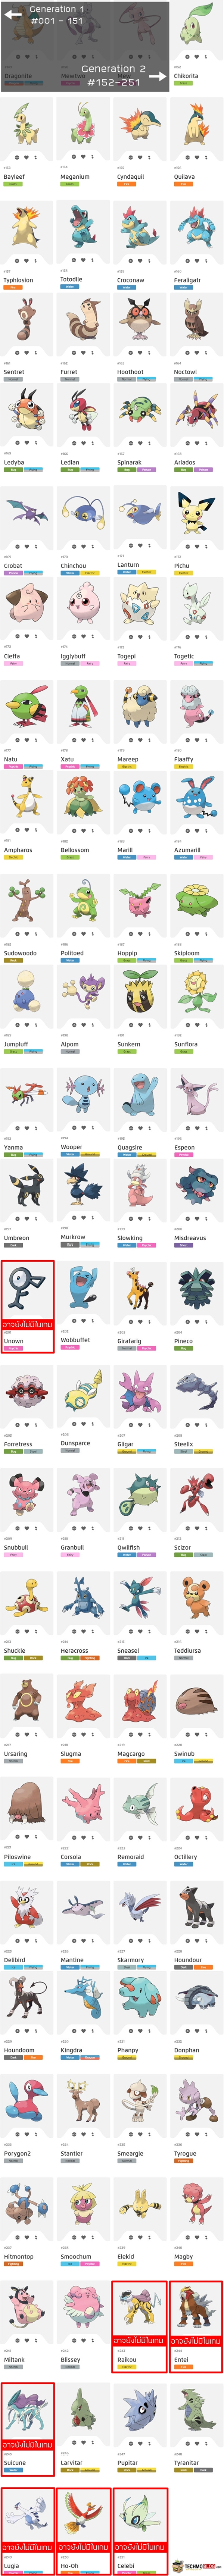Viewport: 224px width, 2576px height.
Task: Select the Cyndaquil artwork
Action: pyautogui.click(x=140, y=124)
